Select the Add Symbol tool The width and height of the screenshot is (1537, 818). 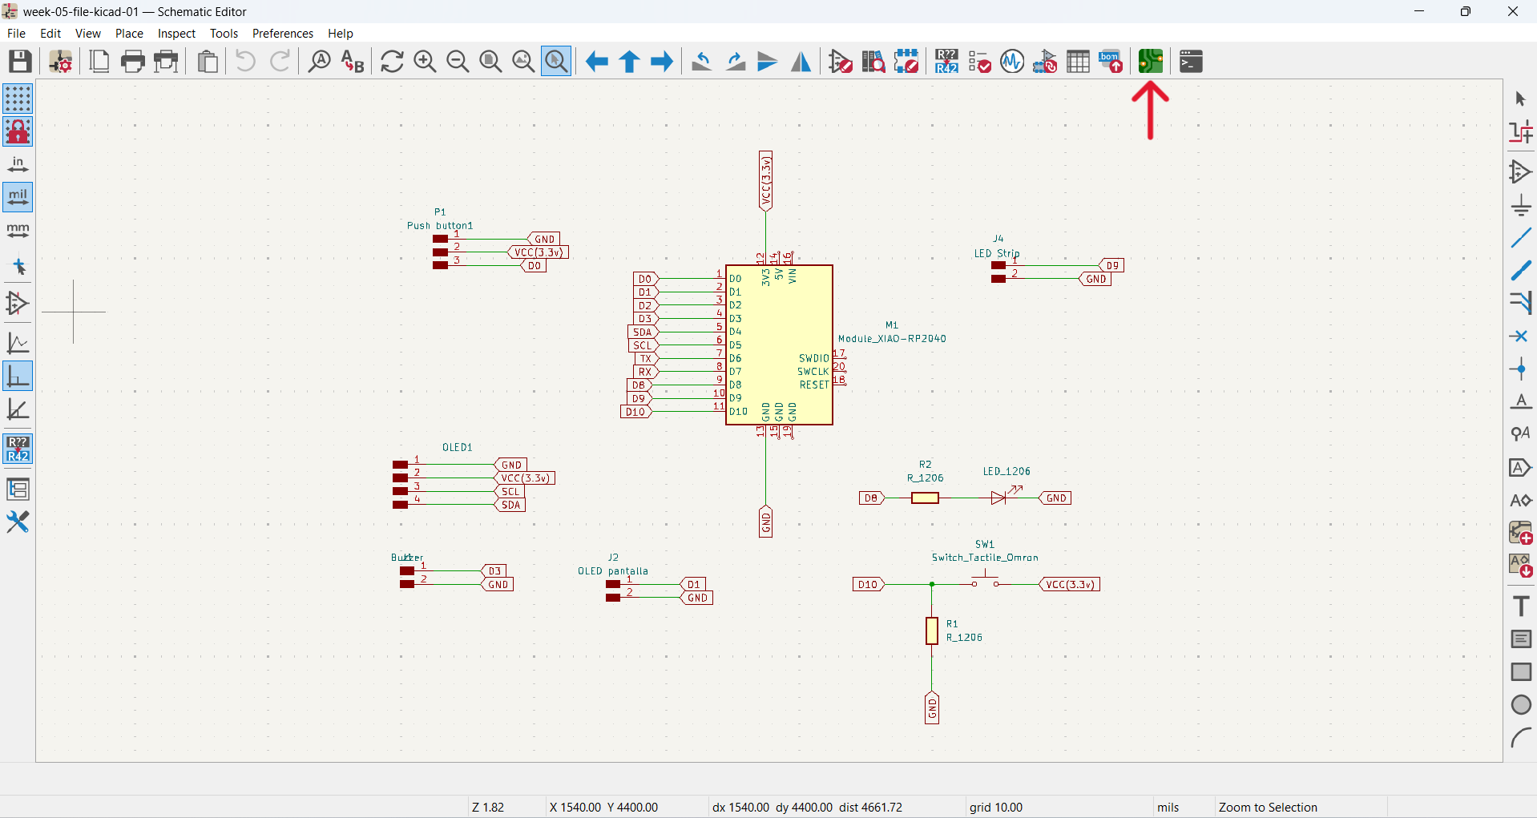(1520, 171)
